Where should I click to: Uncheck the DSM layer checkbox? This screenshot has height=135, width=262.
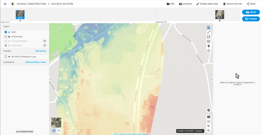(x=6, y=32)
